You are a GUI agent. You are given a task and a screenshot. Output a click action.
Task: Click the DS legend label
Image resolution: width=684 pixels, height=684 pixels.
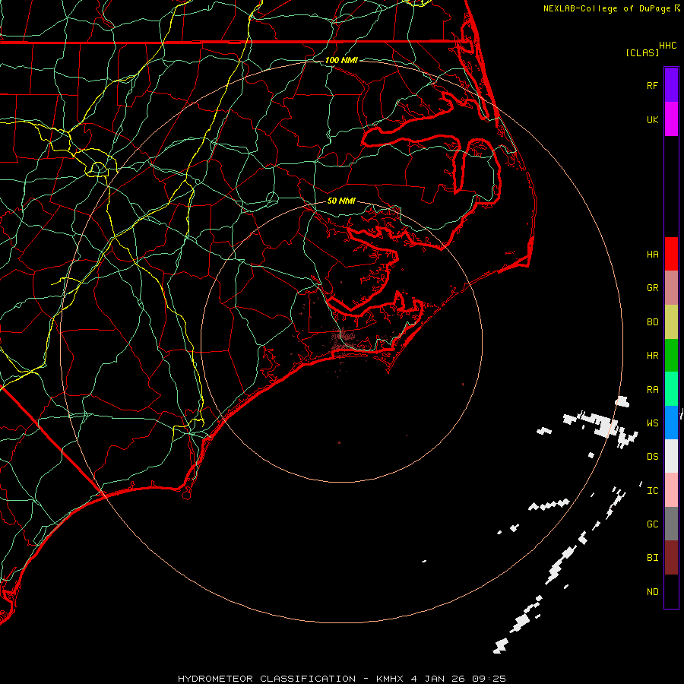(x=652, y=457)
